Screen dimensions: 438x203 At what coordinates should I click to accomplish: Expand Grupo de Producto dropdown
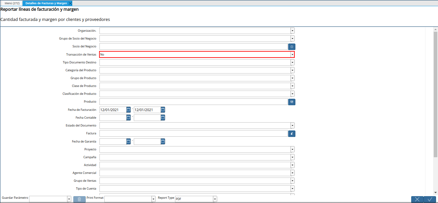292,78
